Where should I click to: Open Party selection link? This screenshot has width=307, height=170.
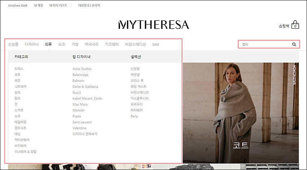pyautogui.click(x=134, y=116)
